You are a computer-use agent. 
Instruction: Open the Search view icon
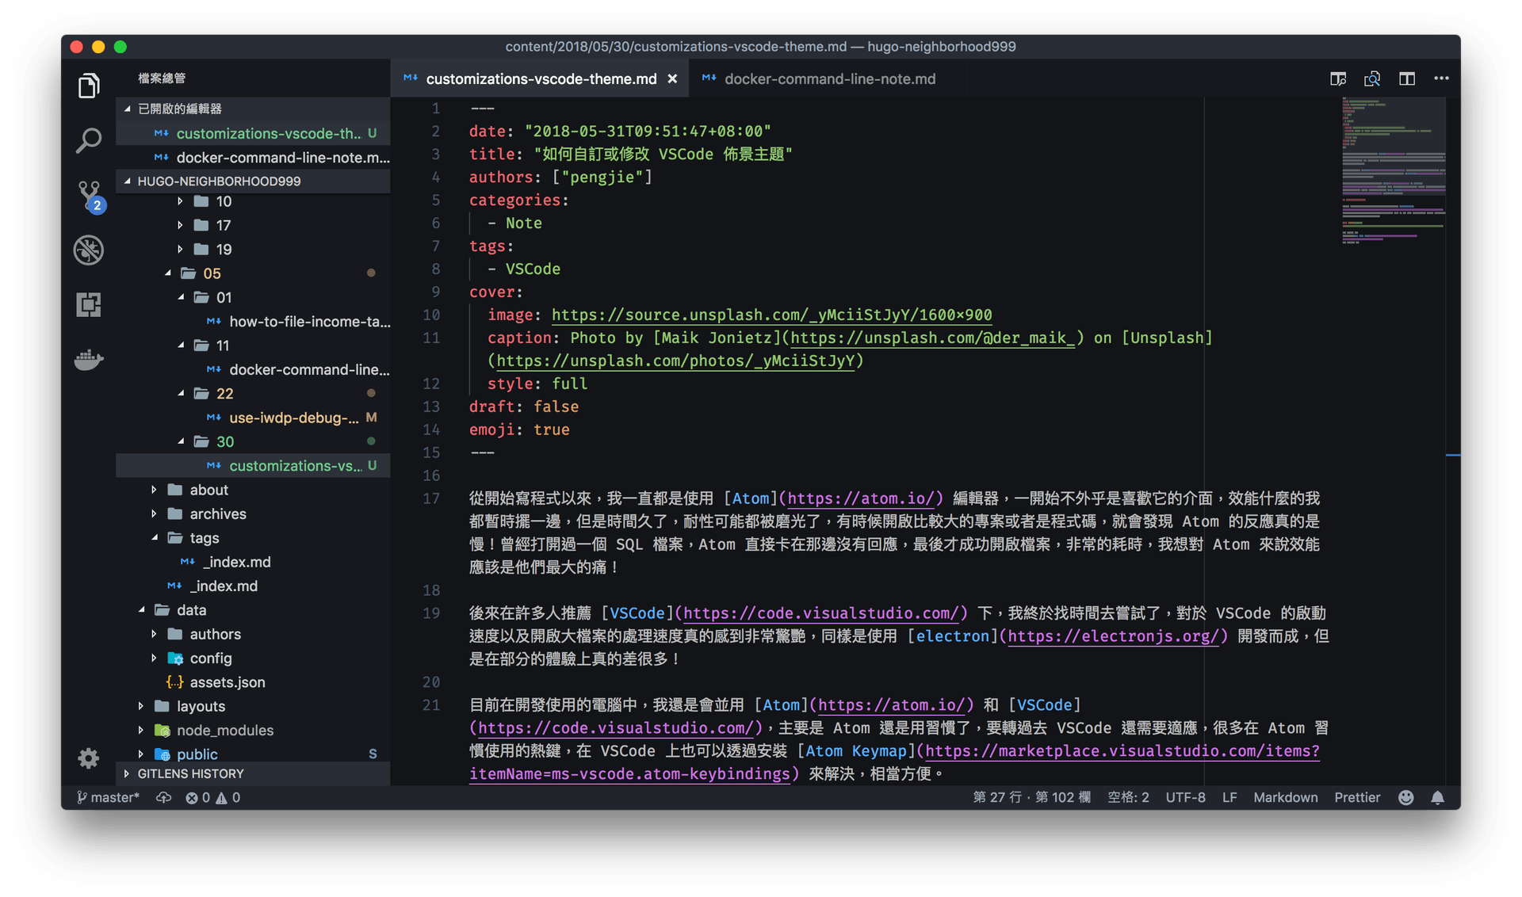click(89, 140)
